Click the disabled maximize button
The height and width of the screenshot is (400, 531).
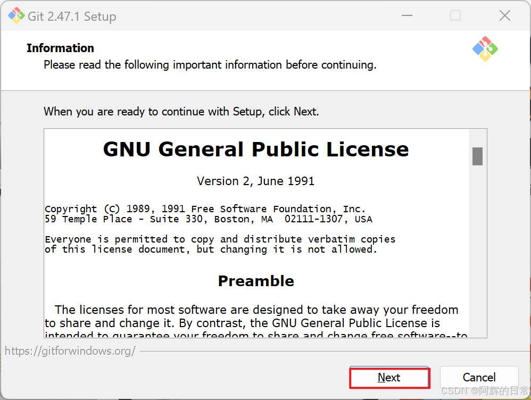(455, 15)
